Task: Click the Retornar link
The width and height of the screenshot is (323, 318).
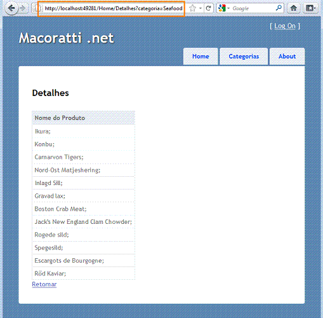Action: (44, 284)
